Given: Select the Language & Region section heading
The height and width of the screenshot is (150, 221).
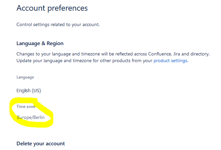Looking at the screenshot, I should click(x=40, y=43).
